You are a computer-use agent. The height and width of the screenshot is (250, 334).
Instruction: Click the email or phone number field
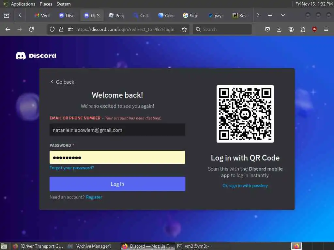pyautogui.click(x=117, y=130)
